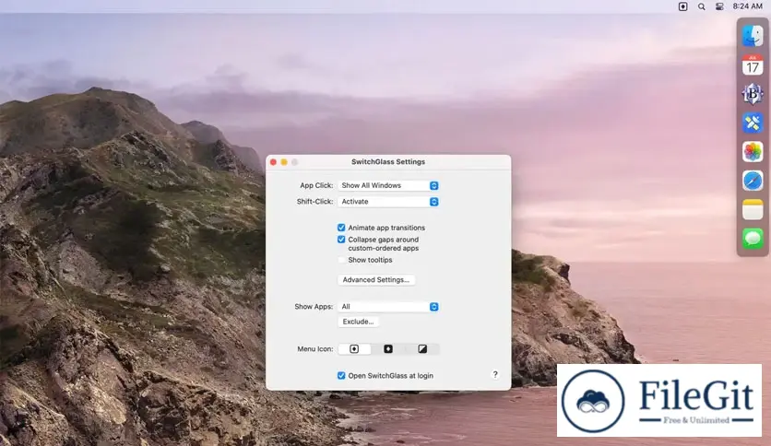Image resolution: width=771 pixels, height=446 pixels.
Task: Open the Calendar app showing 17
Action: click(x=753, y=65)
